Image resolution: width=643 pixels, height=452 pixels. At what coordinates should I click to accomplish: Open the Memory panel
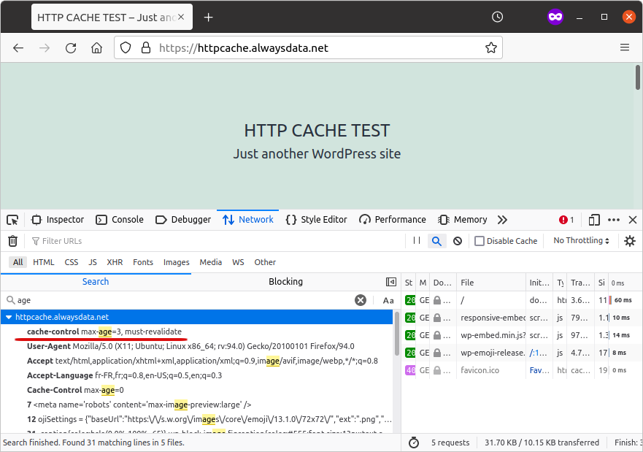coord(463,220)
